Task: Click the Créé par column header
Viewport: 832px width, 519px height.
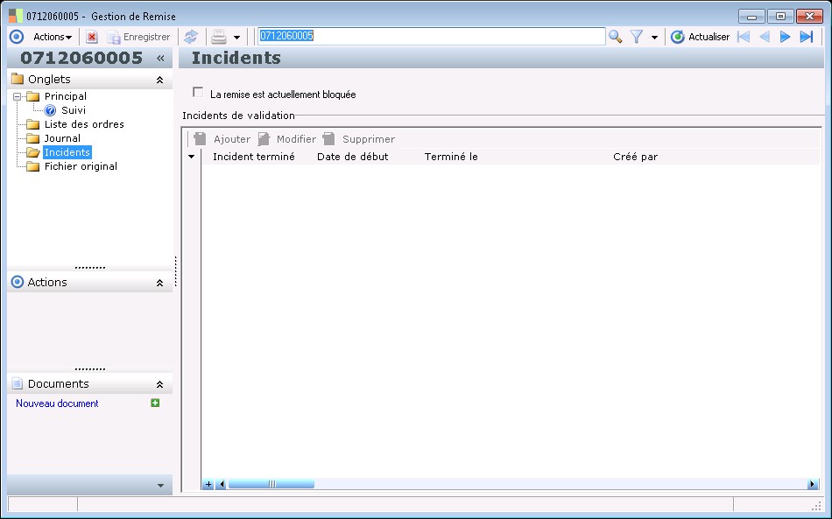Action: coord(635,157)
